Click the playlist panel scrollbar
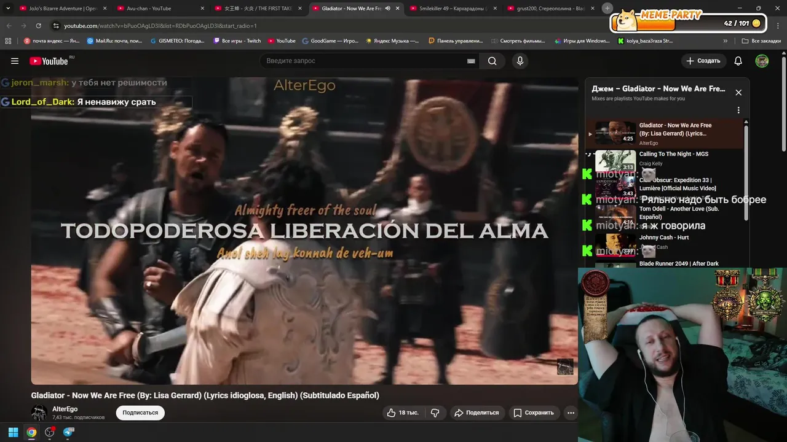The height and width of the screenshot is (442, 787). (746, 172)
